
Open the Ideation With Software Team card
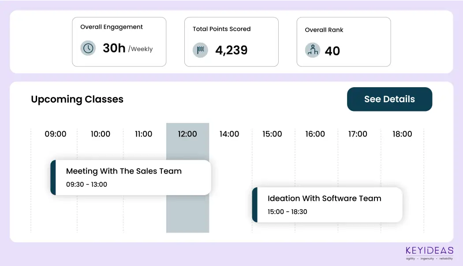[x=327, y=205]
